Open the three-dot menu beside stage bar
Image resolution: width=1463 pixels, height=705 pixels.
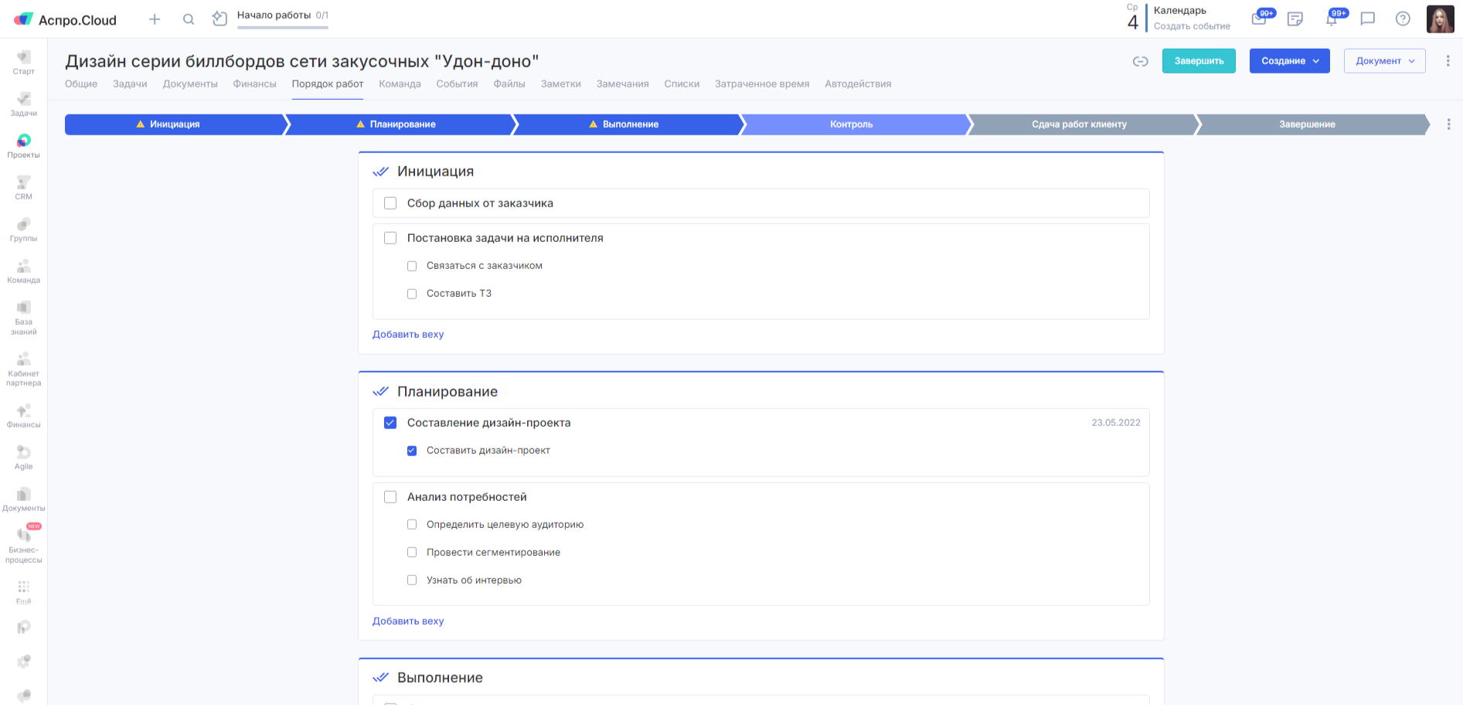(x=1448, y=124)
